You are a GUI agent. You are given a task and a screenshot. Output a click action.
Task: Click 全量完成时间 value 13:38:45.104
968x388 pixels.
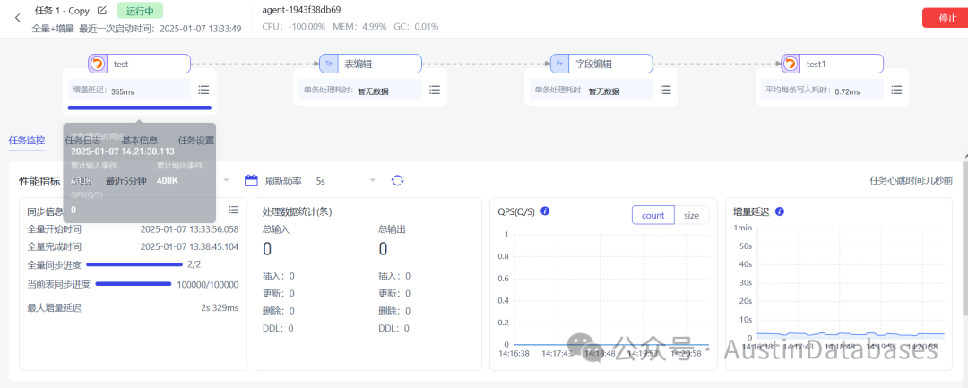coord(189,246)
